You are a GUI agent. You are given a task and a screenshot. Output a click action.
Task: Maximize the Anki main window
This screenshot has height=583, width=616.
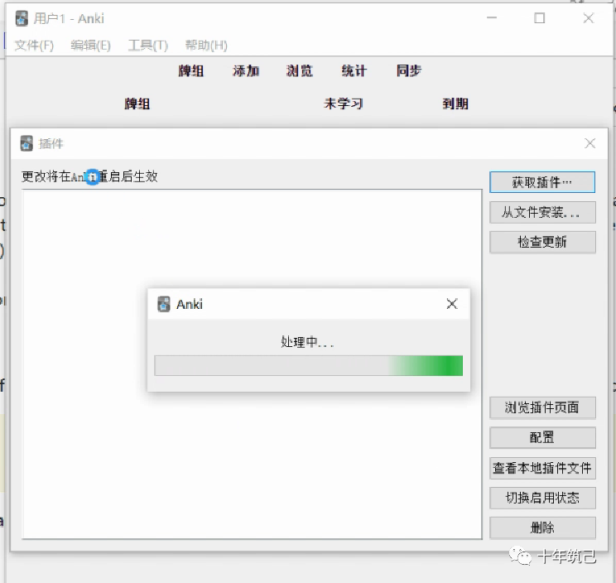pyautogui.click(x=540, y=18)
